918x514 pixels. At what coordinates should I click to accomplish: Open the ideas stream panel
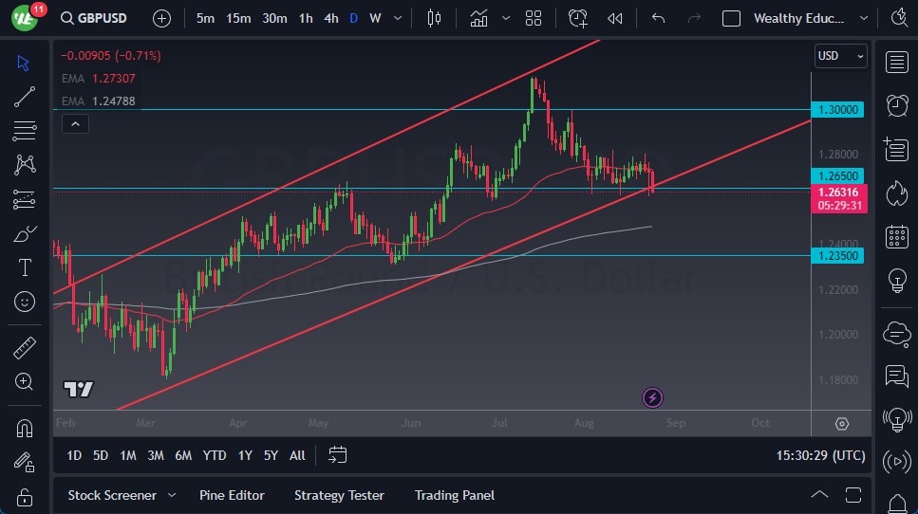[897, 419]
